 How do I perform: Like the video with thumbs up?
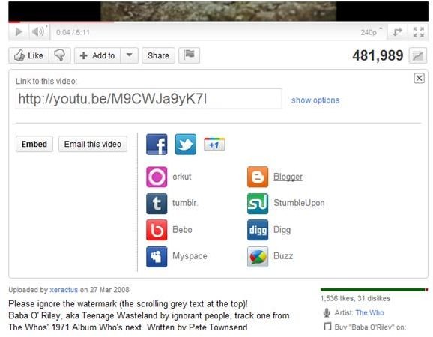28,55
